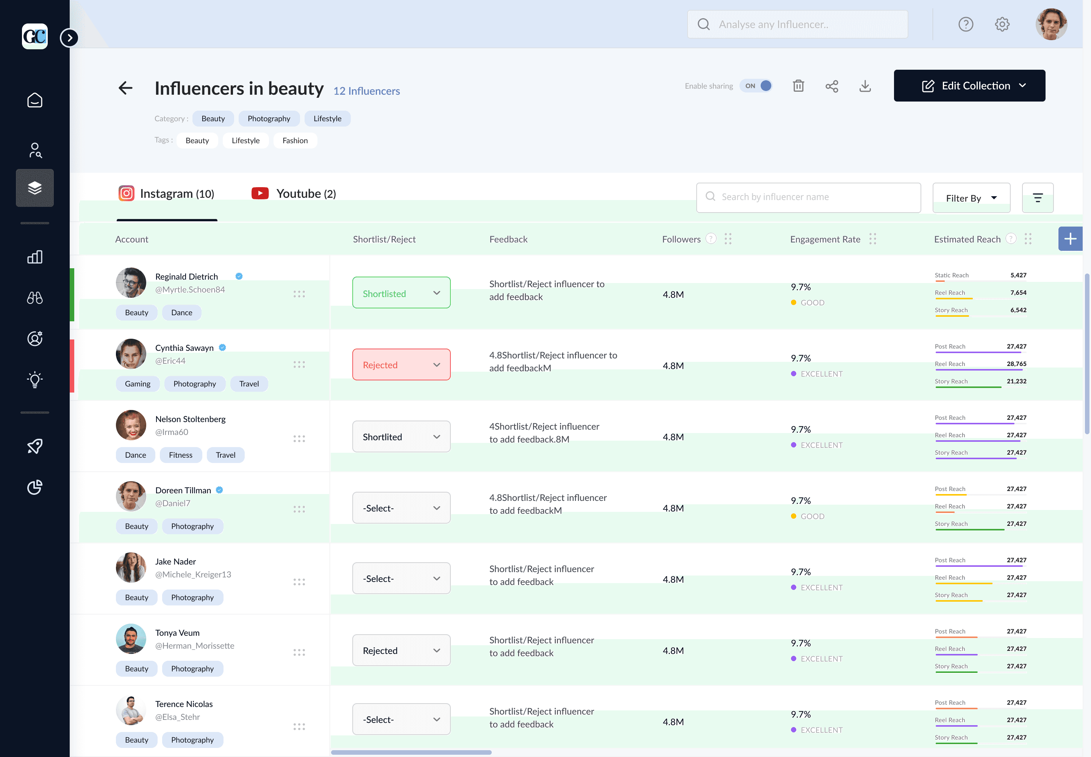Switch to the Youtube (2) tab
This screenshot has height=757, width=1091.
294,194
